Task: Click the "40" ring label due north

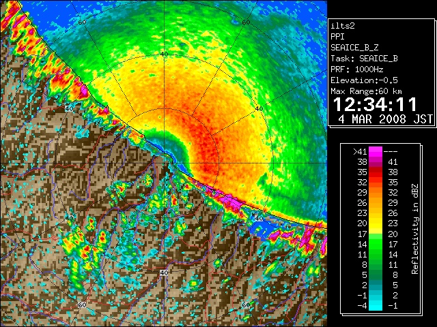Action: point(164,54)
